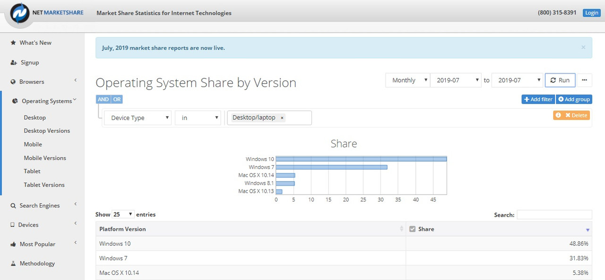Click the Mac OS X 10.14 chart bar
605x280 pixels.
tap(285, 175)
